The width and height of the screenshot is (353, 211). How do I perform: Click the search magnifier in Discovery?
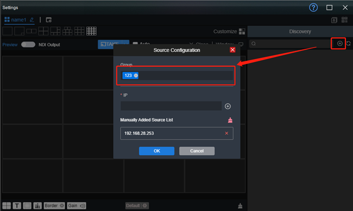coord(254,43)
